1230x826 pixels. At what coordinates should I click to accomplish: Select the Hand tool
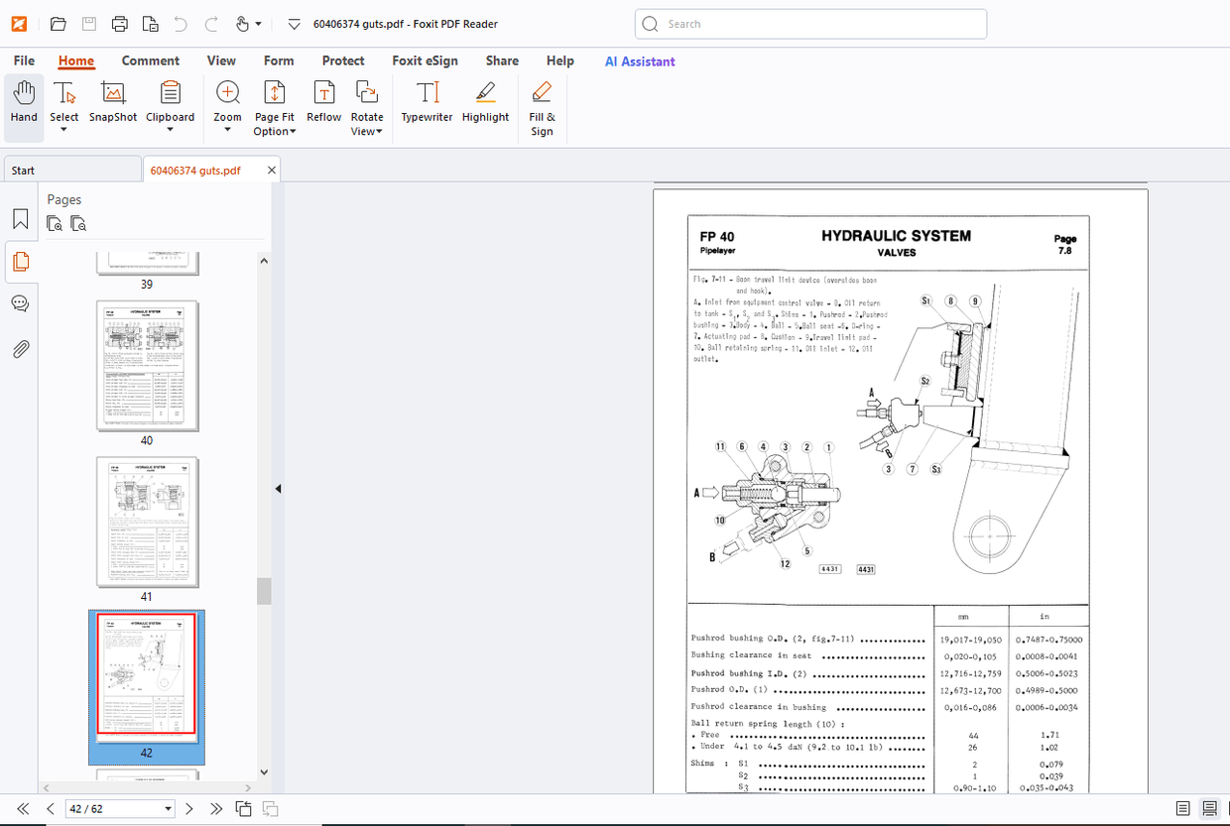(x=24, y=103)
